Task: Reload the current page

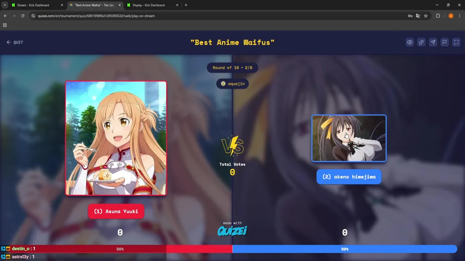Action: 23,16
